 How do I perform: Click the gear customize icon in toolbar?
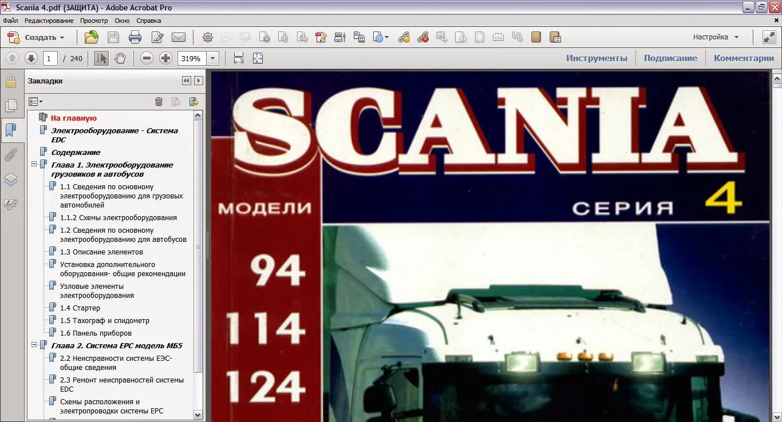click(x=208, y=37)
